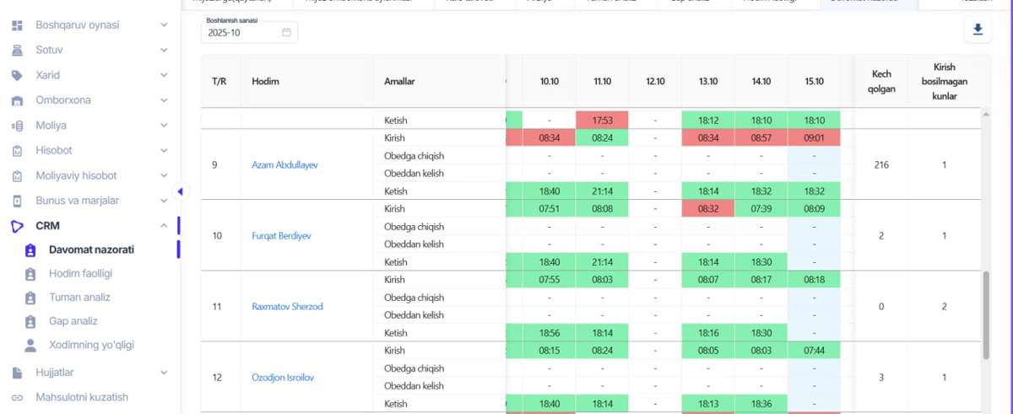
Task: Click the download report icon
Action: (x=978, y=30)
